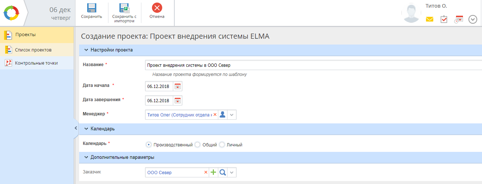Select the Производственный calendar radio button
Image resolution: width=482 pixels, height=184 pixels.
[149, 145]
